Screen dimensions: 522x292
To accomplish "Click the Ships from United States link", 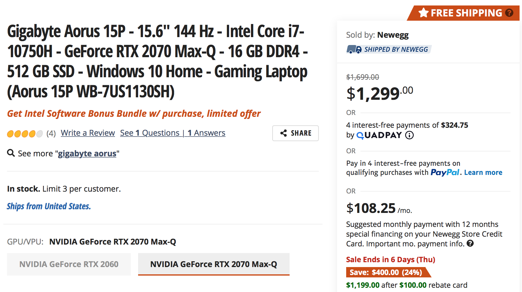I will (x=49, y=206).
